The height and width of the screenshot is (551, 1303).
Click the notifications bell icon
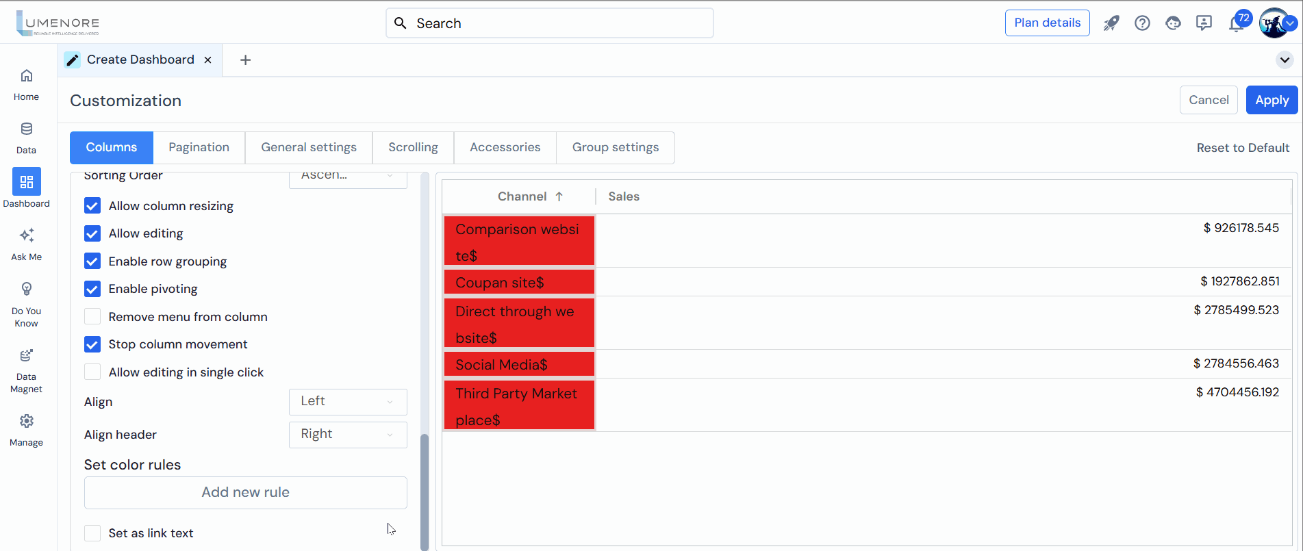[x=1235, y=25]
